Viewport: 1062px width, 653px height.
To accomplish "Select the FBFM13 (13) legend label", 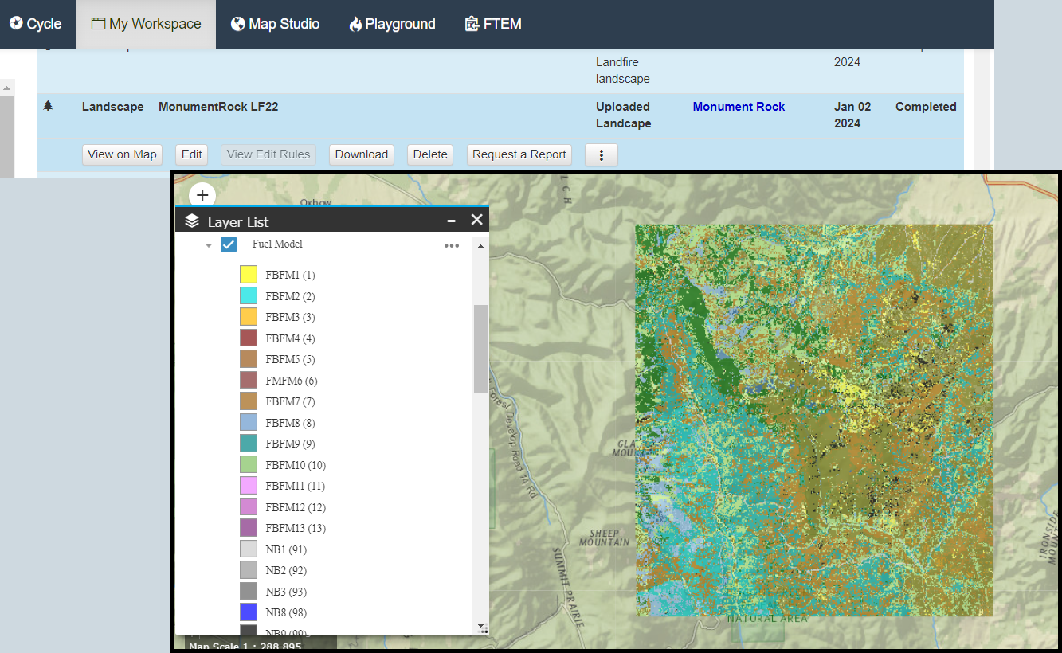I will [x=296, y=529].
